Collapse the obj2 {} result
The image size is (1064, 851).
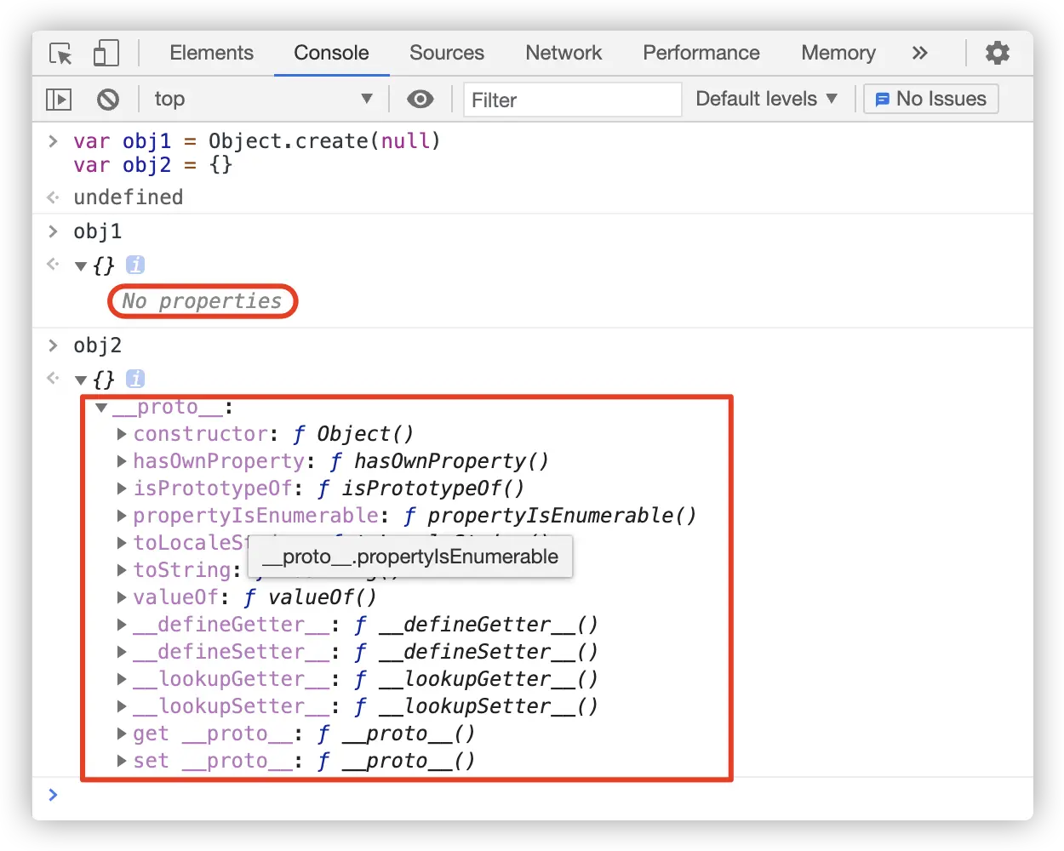click(81, 380)
